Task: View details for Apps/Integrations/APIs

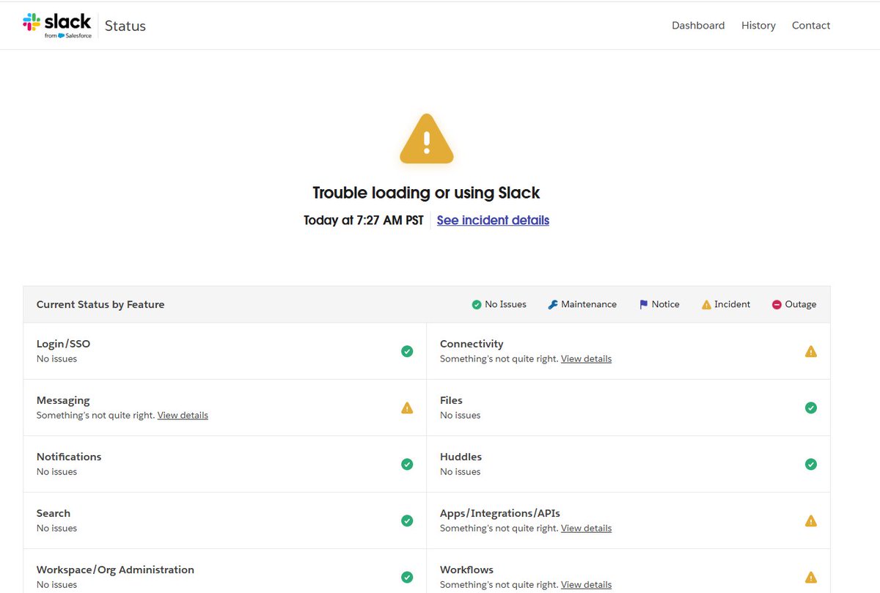Action: coord(586,528)
